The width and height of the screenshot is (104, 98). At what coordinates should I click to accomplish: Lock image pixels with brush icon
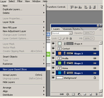(63, 38)
